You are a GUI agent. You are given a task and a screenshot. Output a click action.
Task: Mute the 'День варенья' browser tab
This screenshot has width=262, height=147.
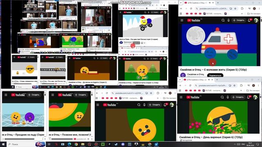click(209, 80)
